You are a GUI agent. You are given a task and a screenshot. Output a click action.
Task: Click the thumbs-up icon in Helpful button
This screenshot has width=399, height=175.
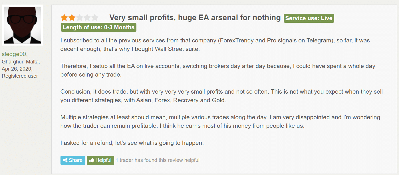point(92,160)
